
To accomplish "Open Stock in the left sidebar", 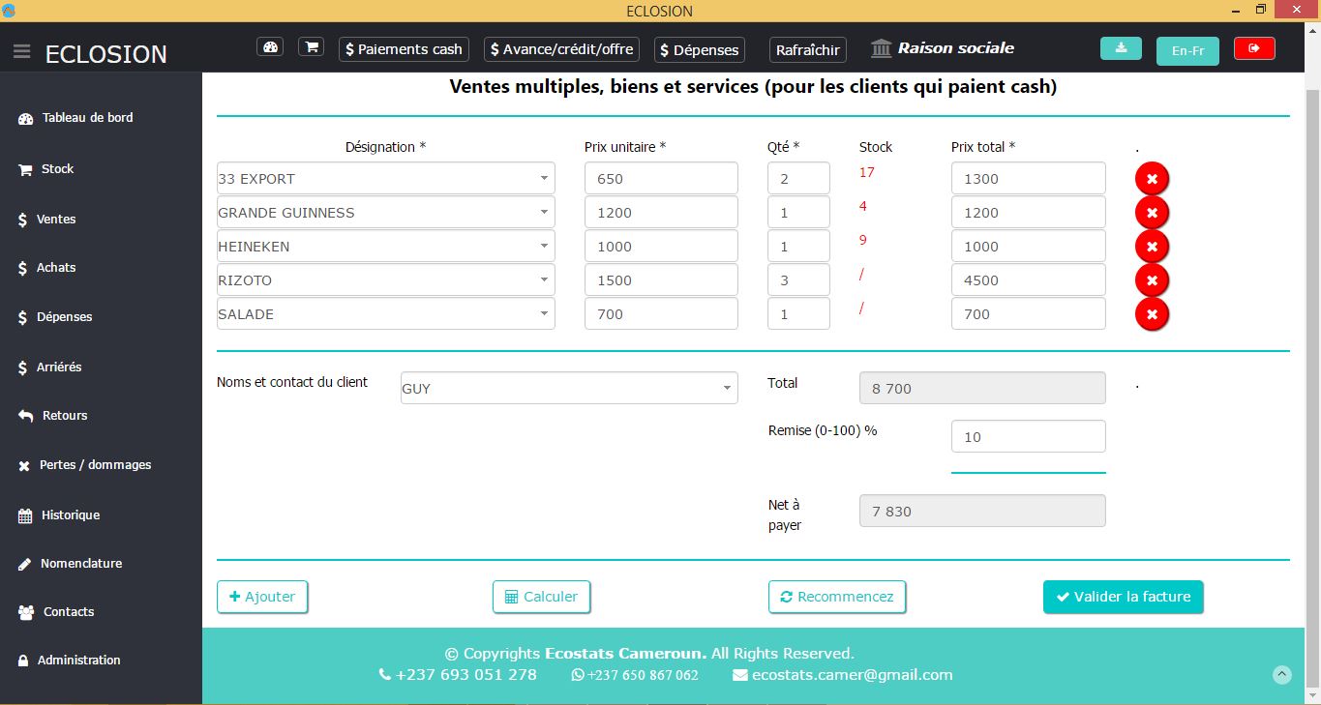I will (x=57, y=169).
